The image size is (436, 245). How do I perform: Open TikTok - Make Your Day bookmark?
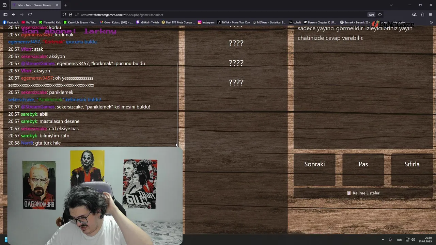click(233, 22)
